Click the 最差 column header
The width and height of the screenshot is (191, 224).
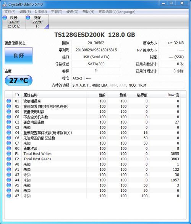[x=118, y=95]
